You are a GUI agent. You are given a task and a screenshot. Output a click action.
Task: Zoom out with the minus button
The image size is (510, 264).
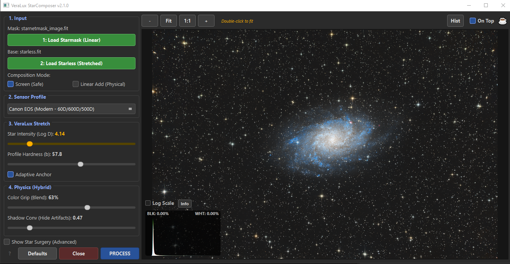click(x=150, y=21)
